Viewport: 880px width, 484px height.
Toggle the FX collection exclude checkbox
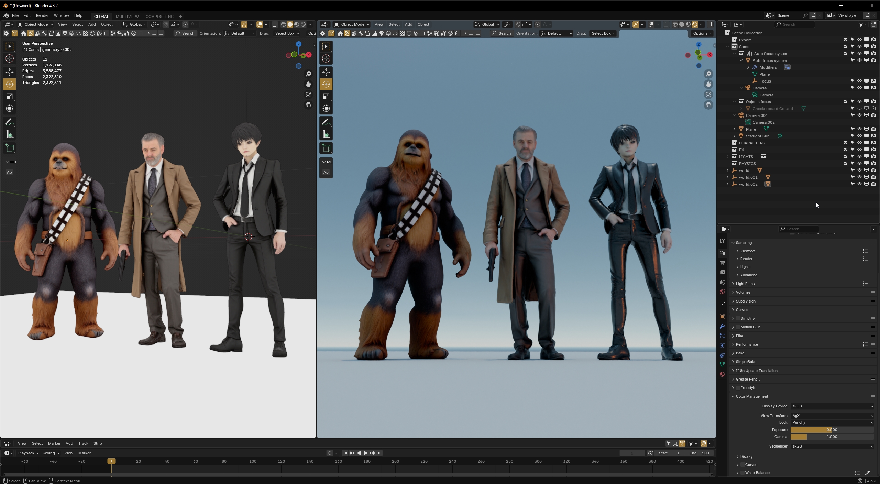pyautogui.click(x=846, y=150)
